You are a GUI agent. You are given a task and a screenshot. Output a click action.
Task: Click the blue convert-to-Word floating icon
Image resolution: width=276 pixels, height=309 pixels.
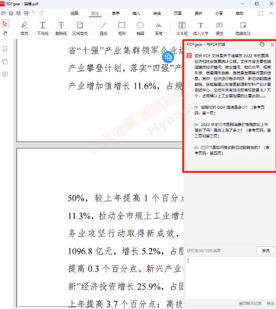[168, 57]
